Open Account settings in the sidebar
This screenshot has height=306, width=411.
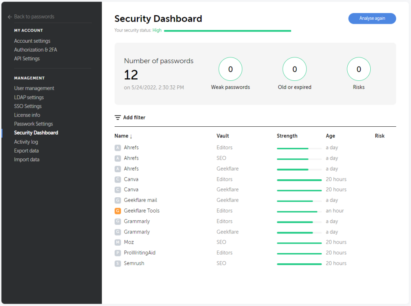tap(32, 41)
